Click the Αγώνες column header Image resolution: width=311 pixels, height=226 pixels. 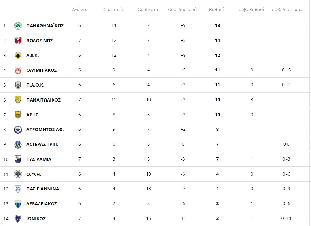(x=80, y=10)
